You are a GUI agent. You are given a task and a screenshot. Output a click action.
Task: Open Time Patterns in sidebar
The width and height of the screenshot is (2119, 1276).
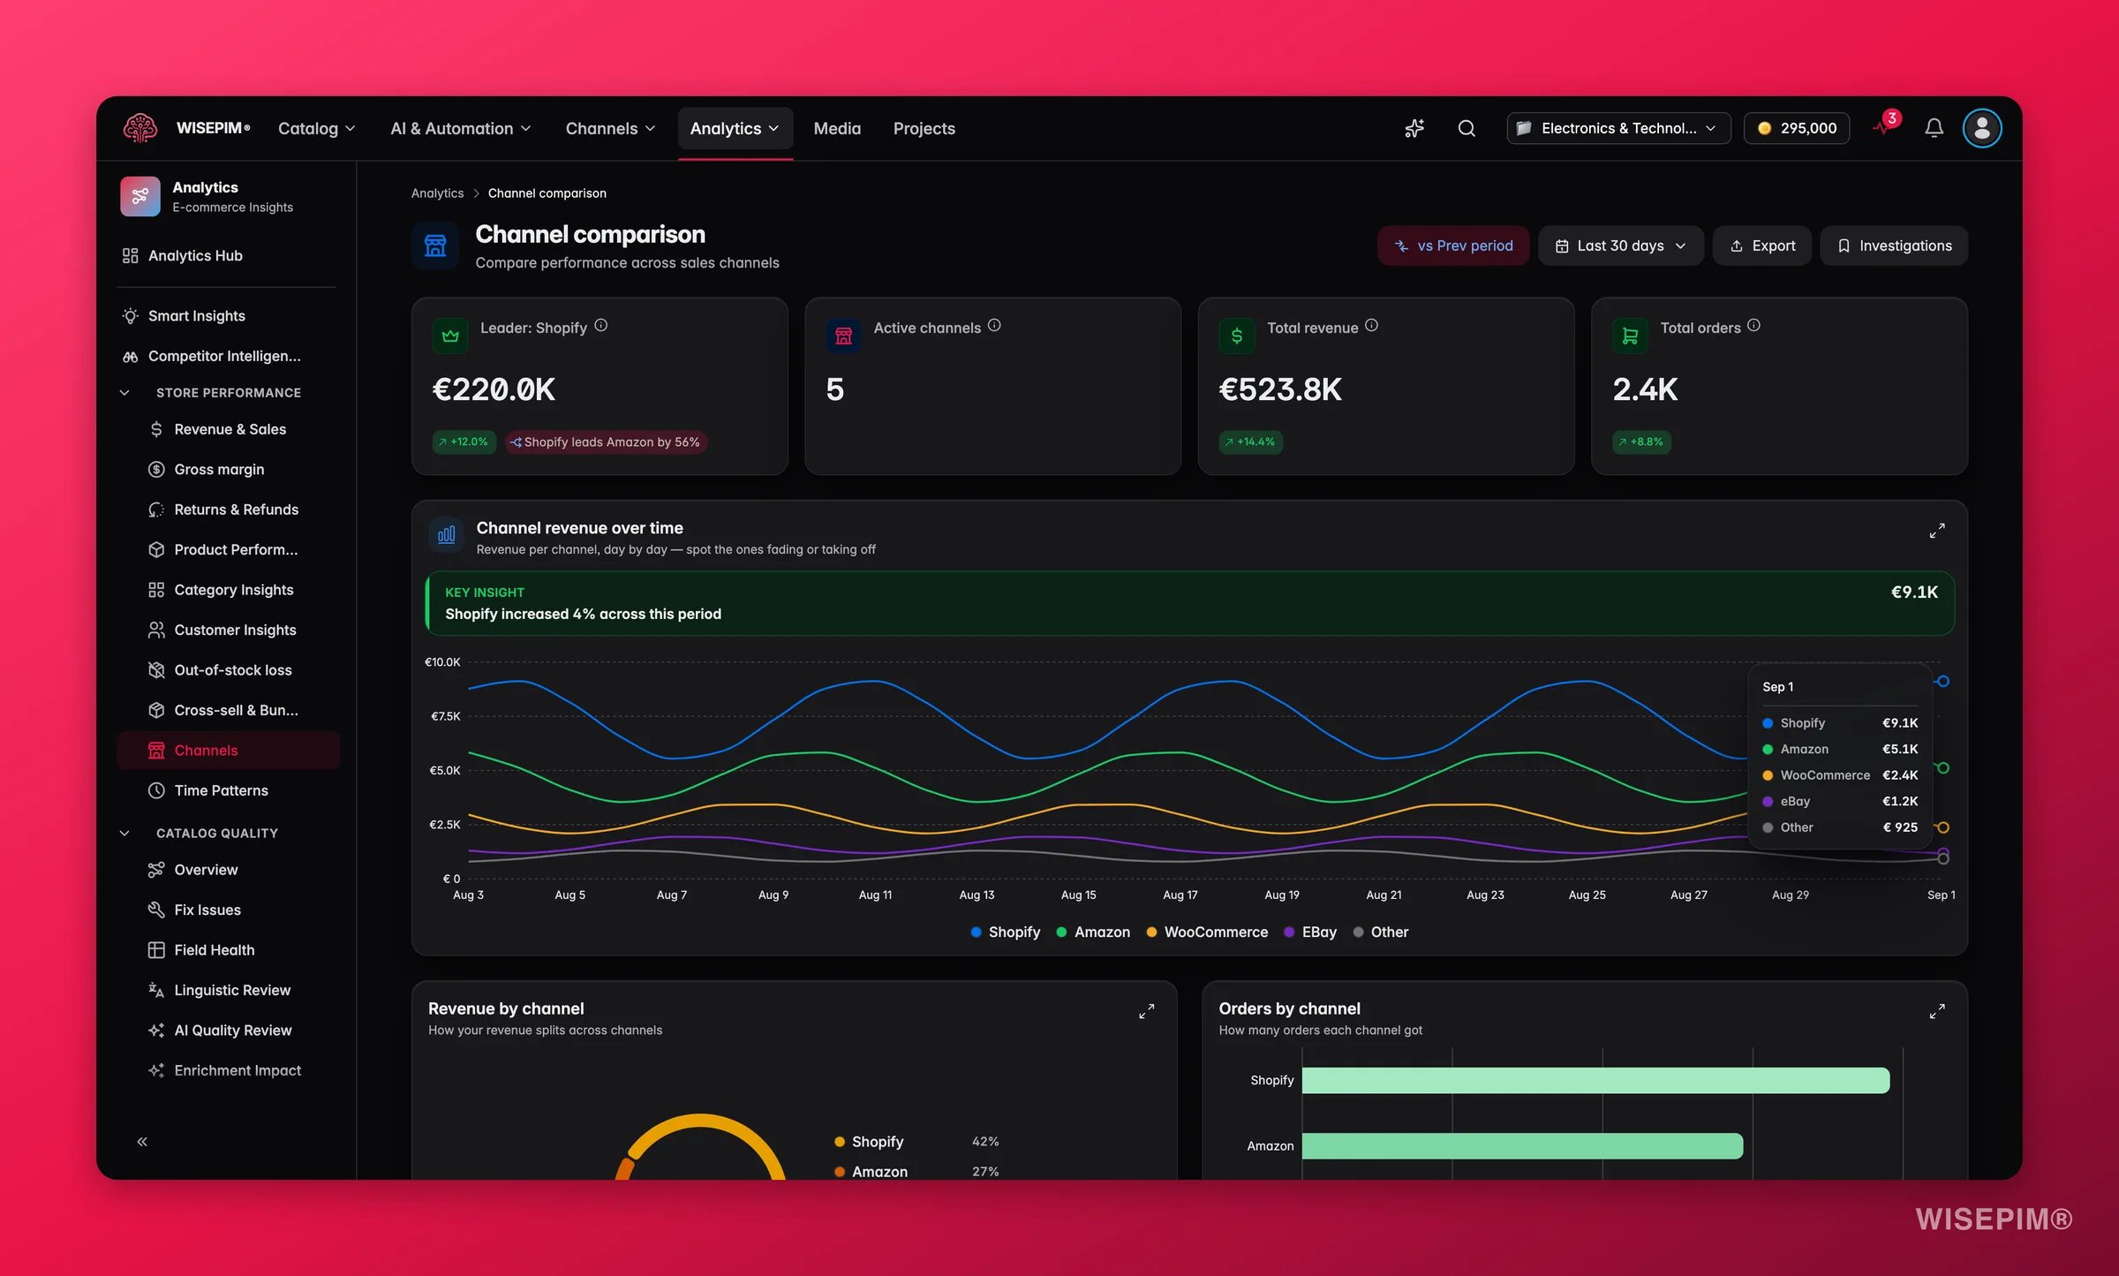228,790
